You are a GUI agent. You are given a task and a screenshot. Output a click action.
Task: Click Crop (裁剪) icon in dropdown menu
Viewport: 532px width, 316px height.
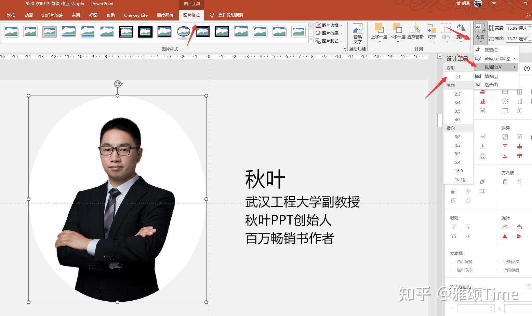point(478,50)
